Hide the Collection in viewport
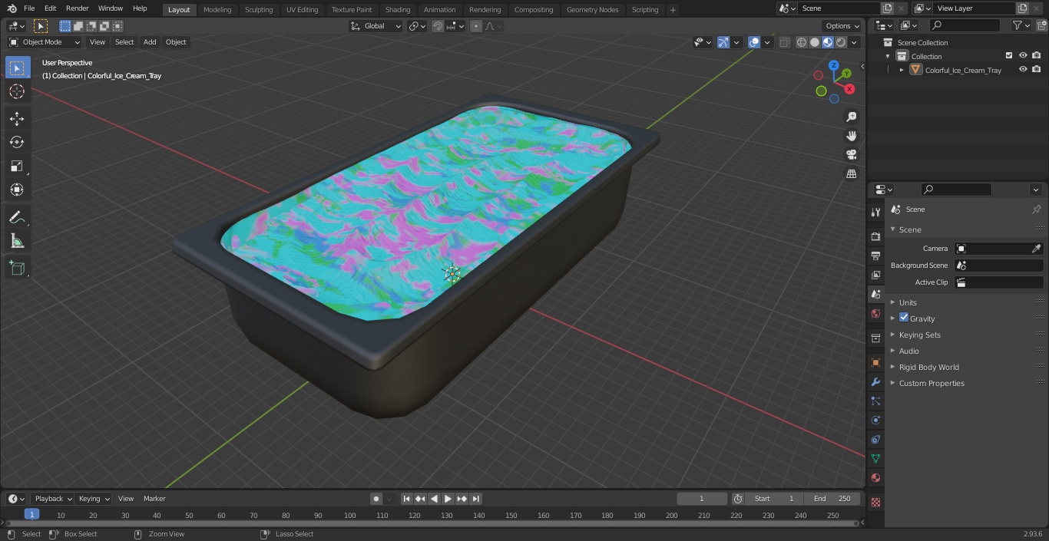This screenshot has width=1049, height=541. click(x=1023, y=55)
